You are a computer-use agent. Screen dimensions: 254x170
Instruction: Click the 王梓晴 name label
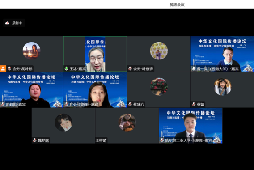101,140
